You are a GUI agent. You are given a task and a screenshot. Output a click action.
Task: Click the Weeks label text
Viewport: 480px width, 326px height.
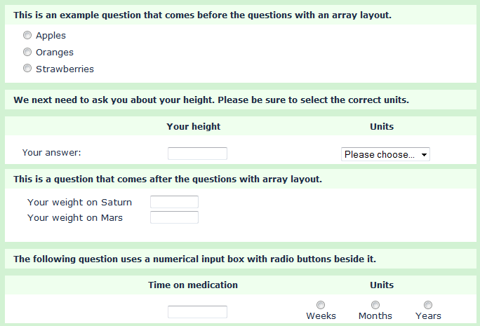(321, 316)
